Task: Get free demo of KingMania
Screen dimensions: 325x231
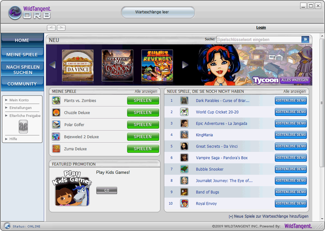Action: point(291,135)
